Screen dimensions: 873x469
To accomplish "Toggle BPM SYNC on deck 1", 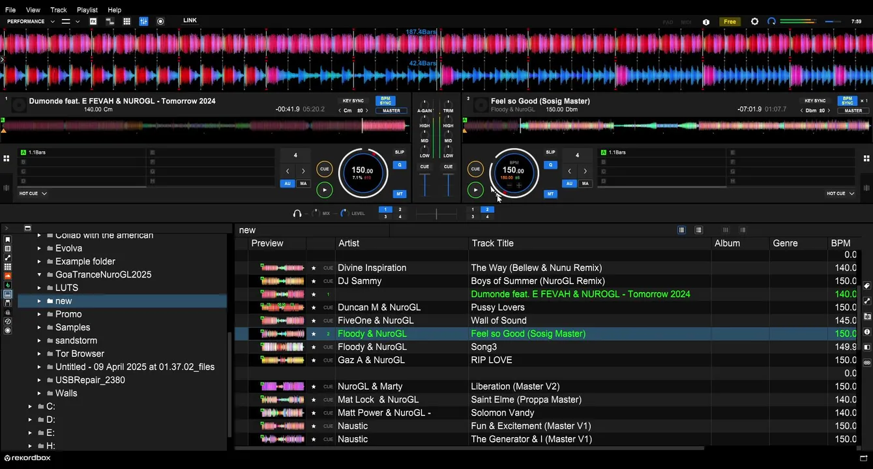I will (x=385, y=101).
